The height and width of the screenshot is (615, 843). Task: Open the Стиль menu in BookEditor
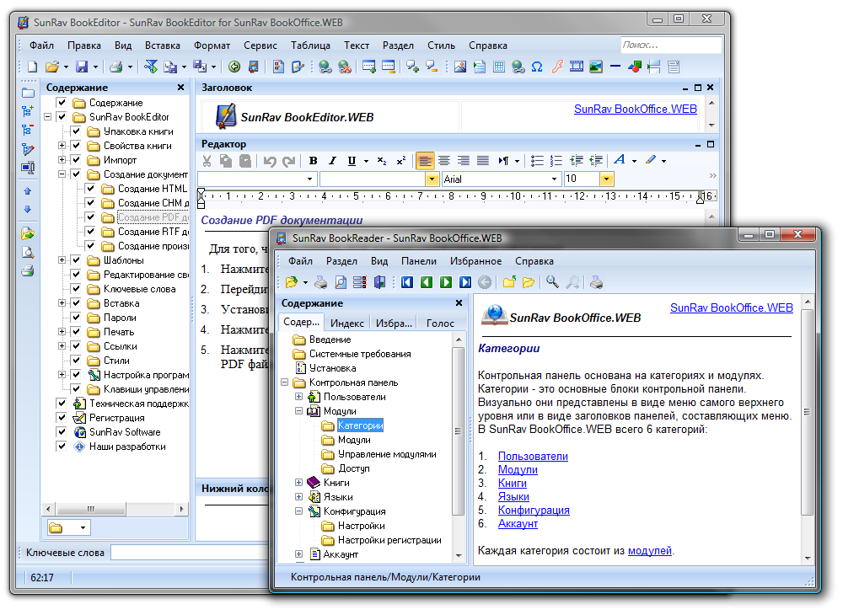point(442,45)
